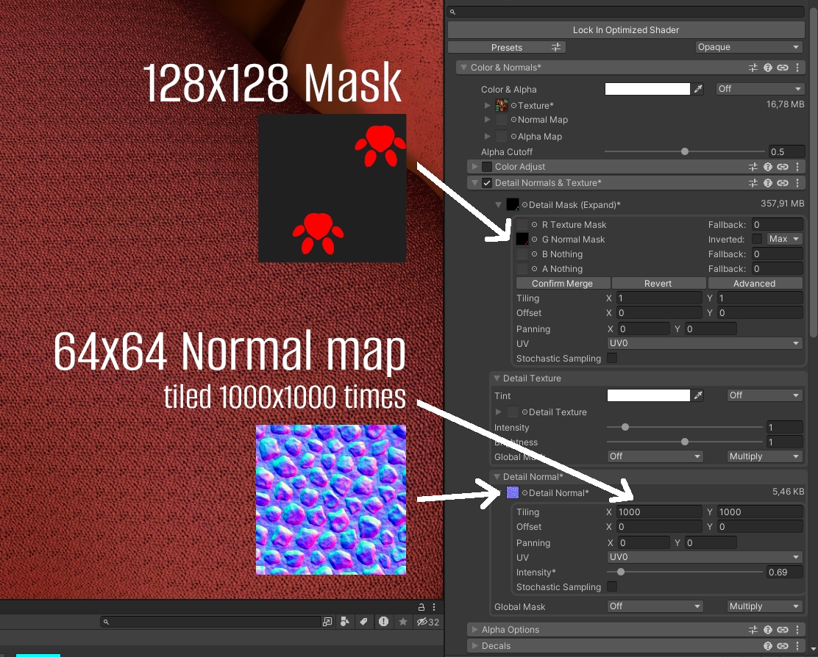
Task: Click the favorites star in the project toolbar
Action: coord(403,622)
